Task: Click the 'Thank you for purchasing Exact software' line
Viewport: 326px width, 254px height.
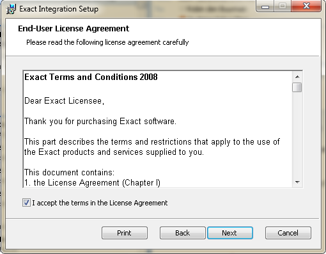Action: point(100,122)
